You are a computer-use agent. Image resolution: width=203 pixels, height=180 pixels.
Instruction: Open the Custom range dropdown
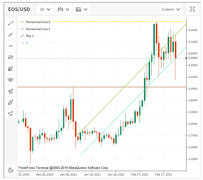click(x=171, y=9)
